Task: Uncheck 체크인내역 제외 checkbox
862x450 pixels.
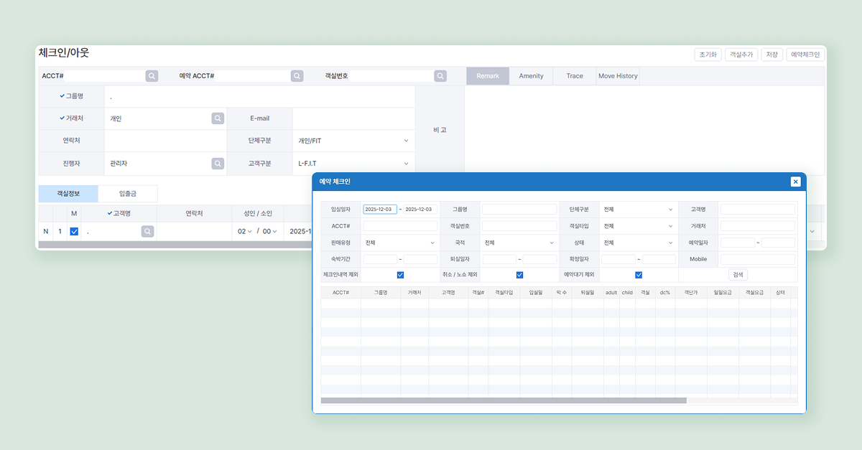Action: (x=400, y=274)
